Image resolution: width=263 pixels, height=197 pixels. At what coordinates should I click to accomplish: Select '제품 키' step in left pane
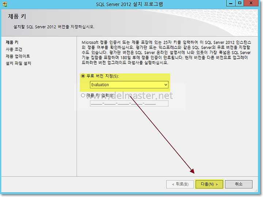coord(12,42)
